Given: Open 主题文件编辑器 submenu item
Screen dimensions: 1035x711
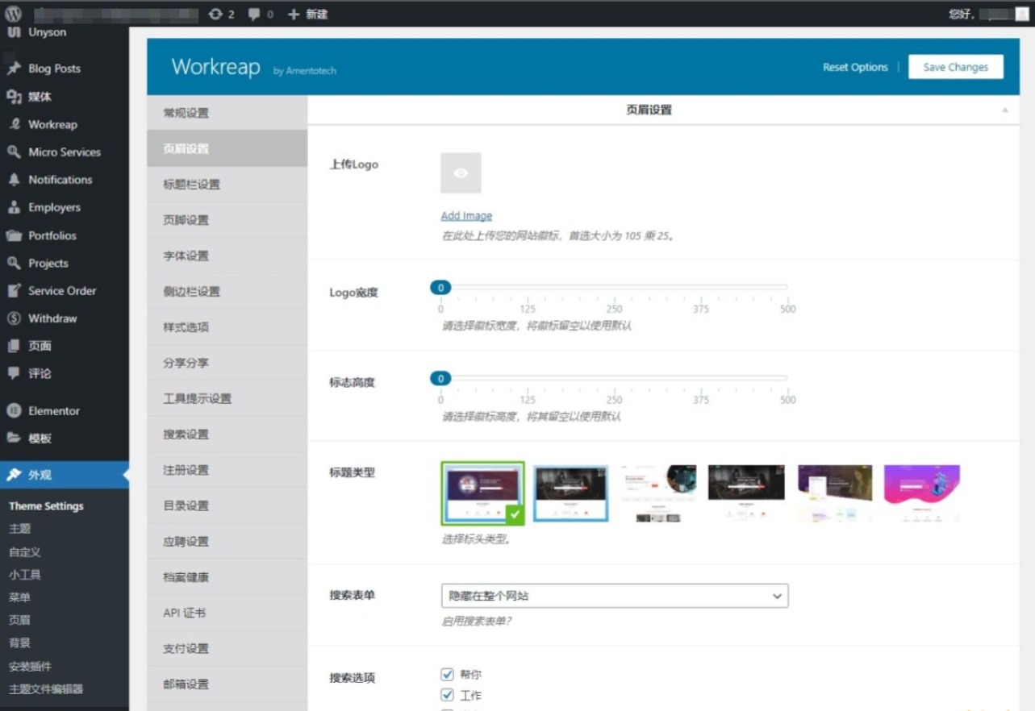Looking at the screenshot, I should pyautogui.click(x=46, y=689).
